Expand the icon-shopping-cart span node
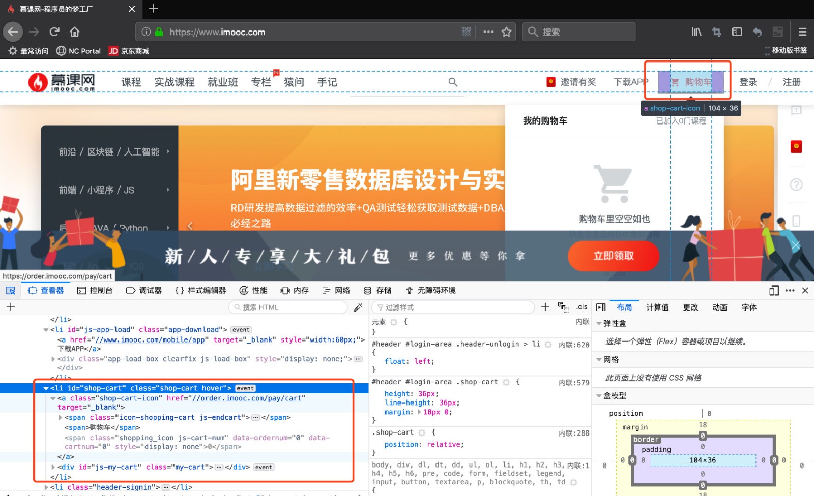814x496 pixels. [60, 417]
